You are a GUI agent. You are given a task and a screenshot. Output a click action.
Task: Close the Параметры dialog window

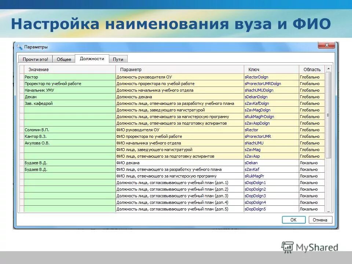327,45
